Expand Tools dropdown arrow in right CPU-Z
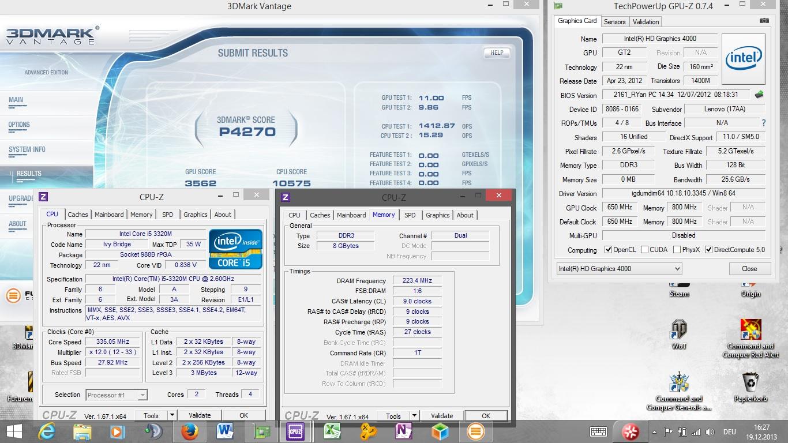This screenshot has width=788, height=443. [414, 416]
